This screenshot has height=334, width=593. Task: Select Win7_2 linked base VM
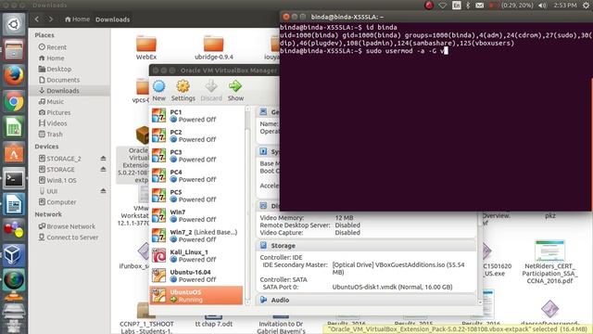click(196, 236)
